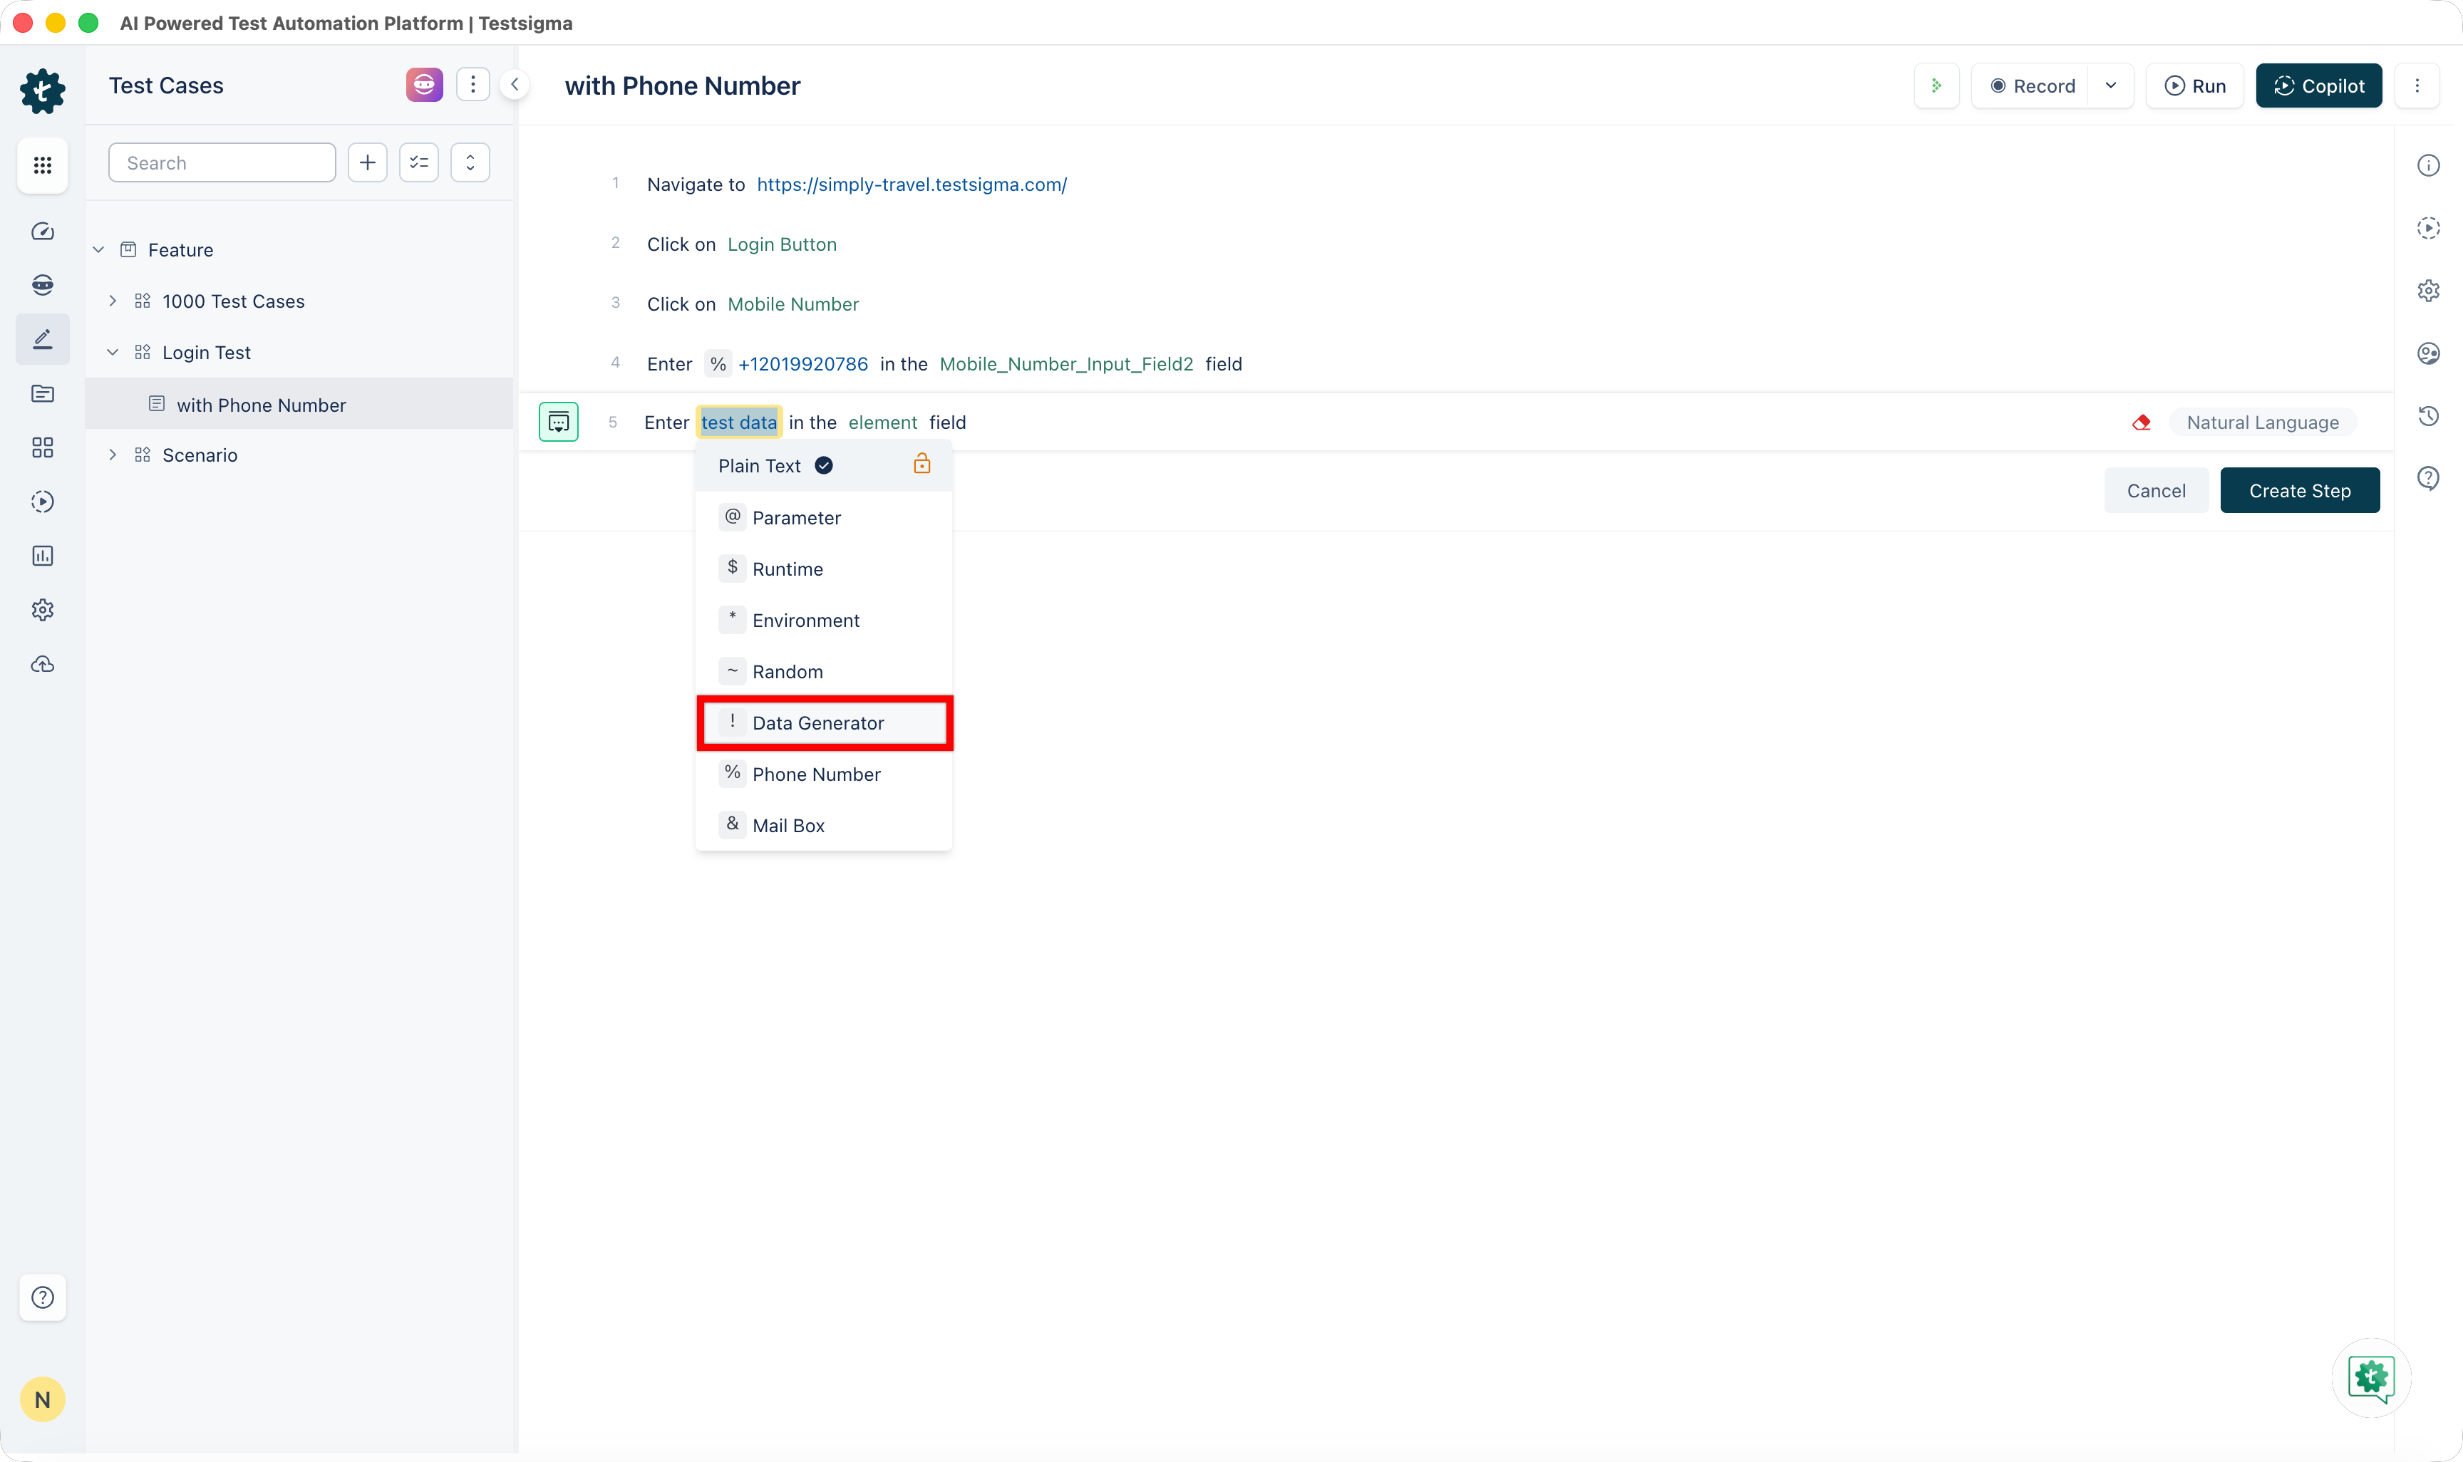Viewport: 2463px width, 1462px height.
Task: Open the history clock icon in right rail
Action: pos(2429,416)
